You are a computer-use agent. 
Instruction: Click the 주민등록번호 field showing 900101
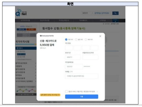coord(74,67)
